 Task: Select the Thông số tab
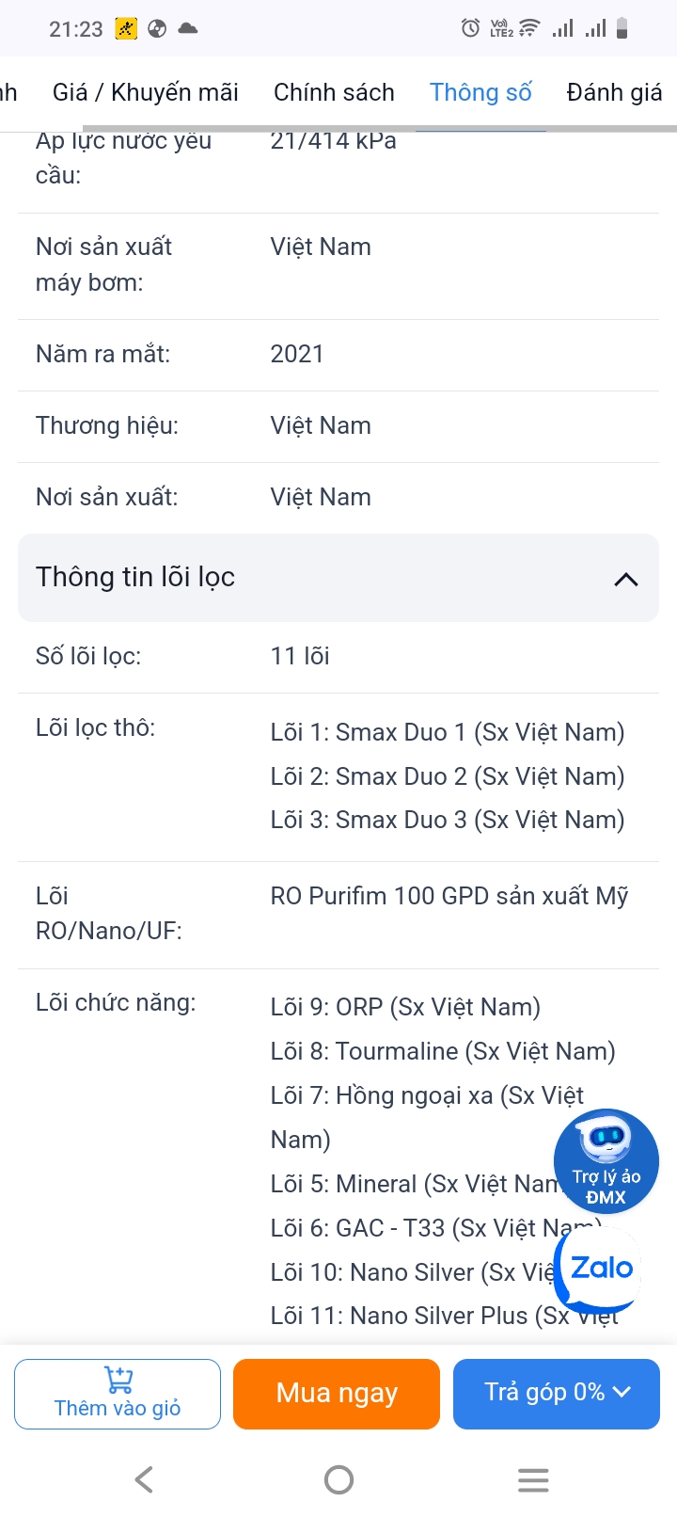click(x=480, y=92)
